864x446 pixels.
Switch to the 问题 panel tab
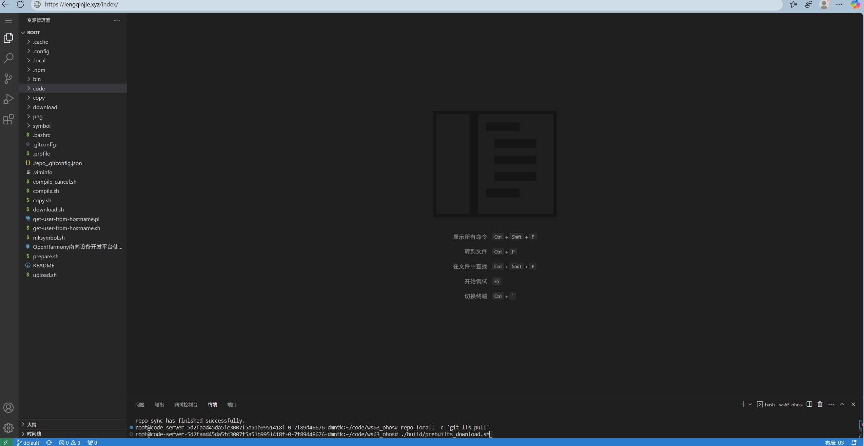click(x=139, y=404)
